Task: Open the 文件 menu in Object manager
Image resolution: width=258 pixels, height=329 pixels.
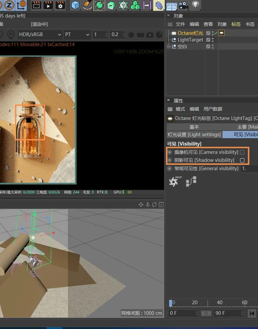Action: (180, 25)
